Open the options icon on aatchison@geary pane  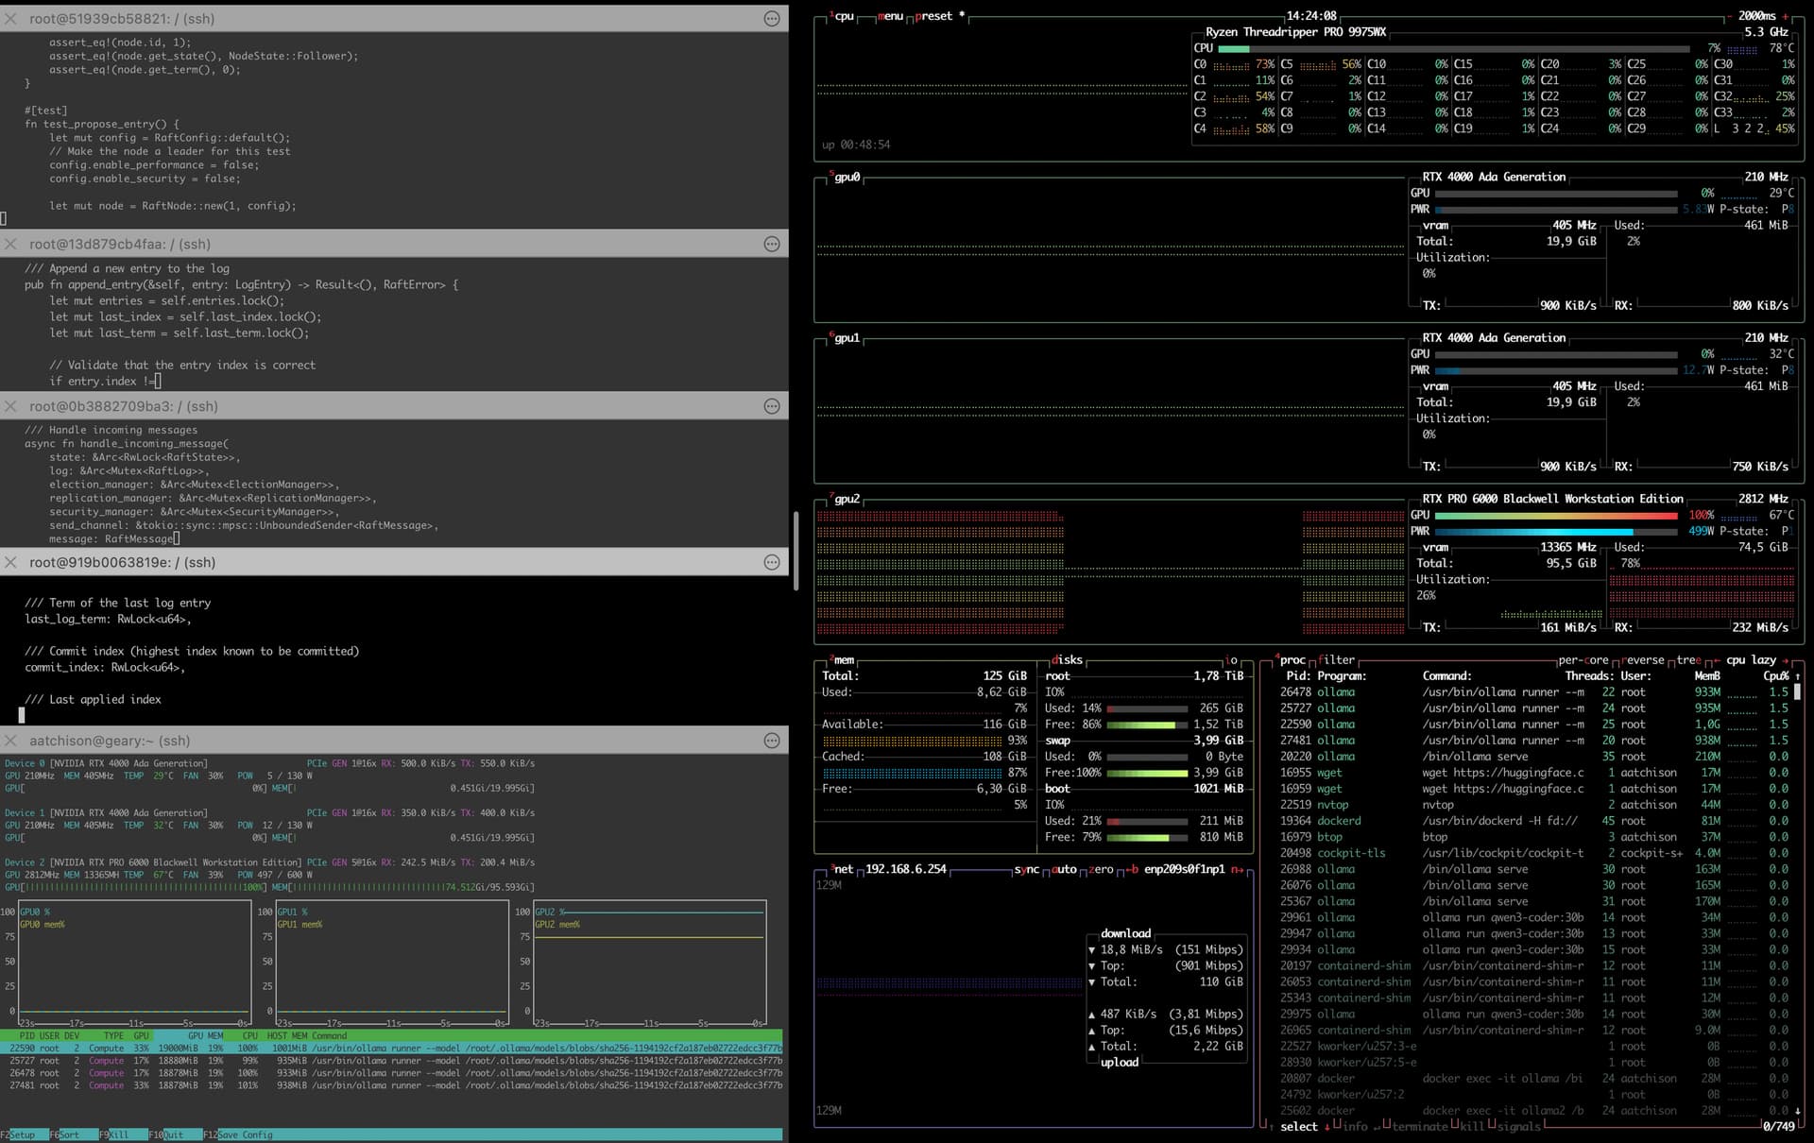coord(772,741)
